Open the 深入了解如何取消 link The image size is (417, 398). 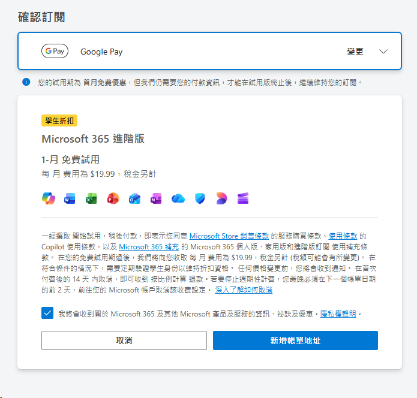click(244, 290)
